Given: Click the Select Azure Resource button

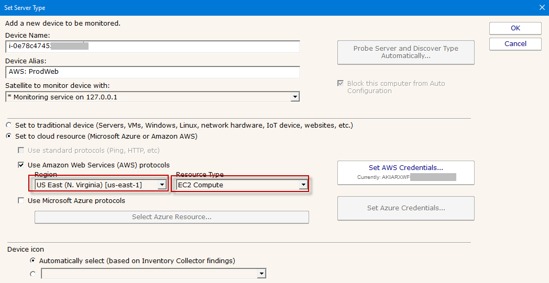Looking at the screenshot, I should point(171,217).
